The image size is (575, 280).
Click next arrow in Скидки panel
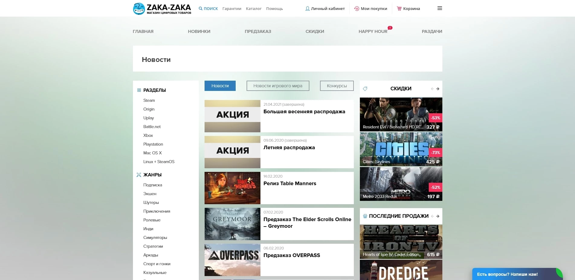[x=438, y=89]
